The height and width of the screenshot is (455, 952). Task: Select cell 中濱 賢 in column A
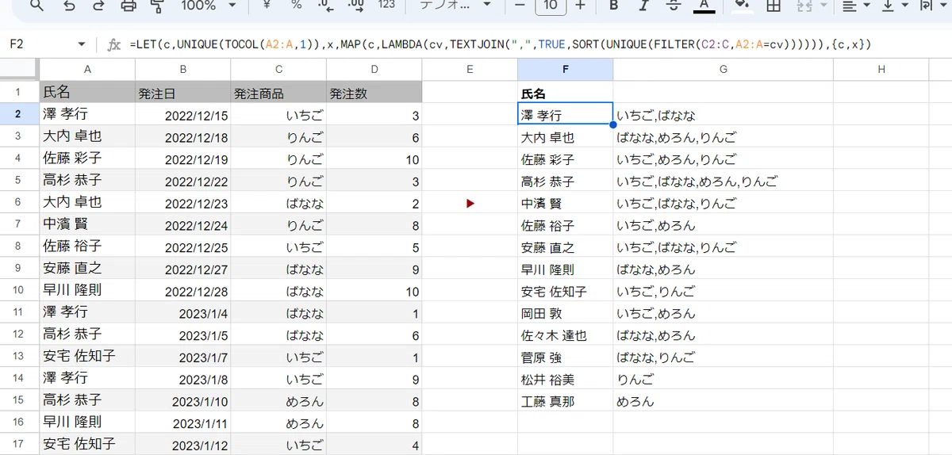(x=87, y=224)
